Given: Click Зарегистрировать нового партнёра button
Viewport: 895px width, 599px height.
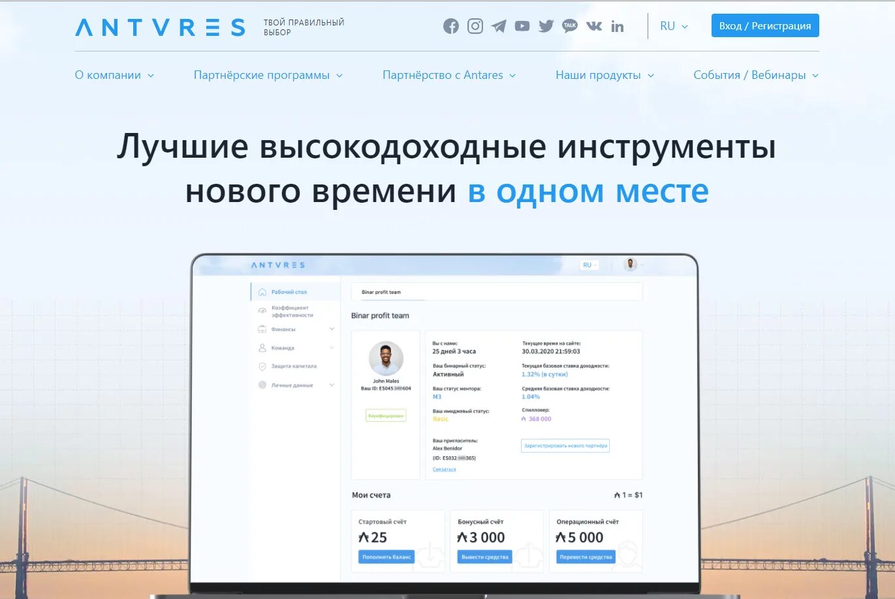Looking at the screenshot, I should (x=565, y=446).
